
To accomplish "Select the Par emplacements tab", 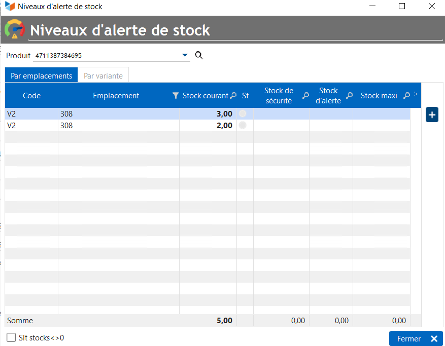I will coord(41,75).
